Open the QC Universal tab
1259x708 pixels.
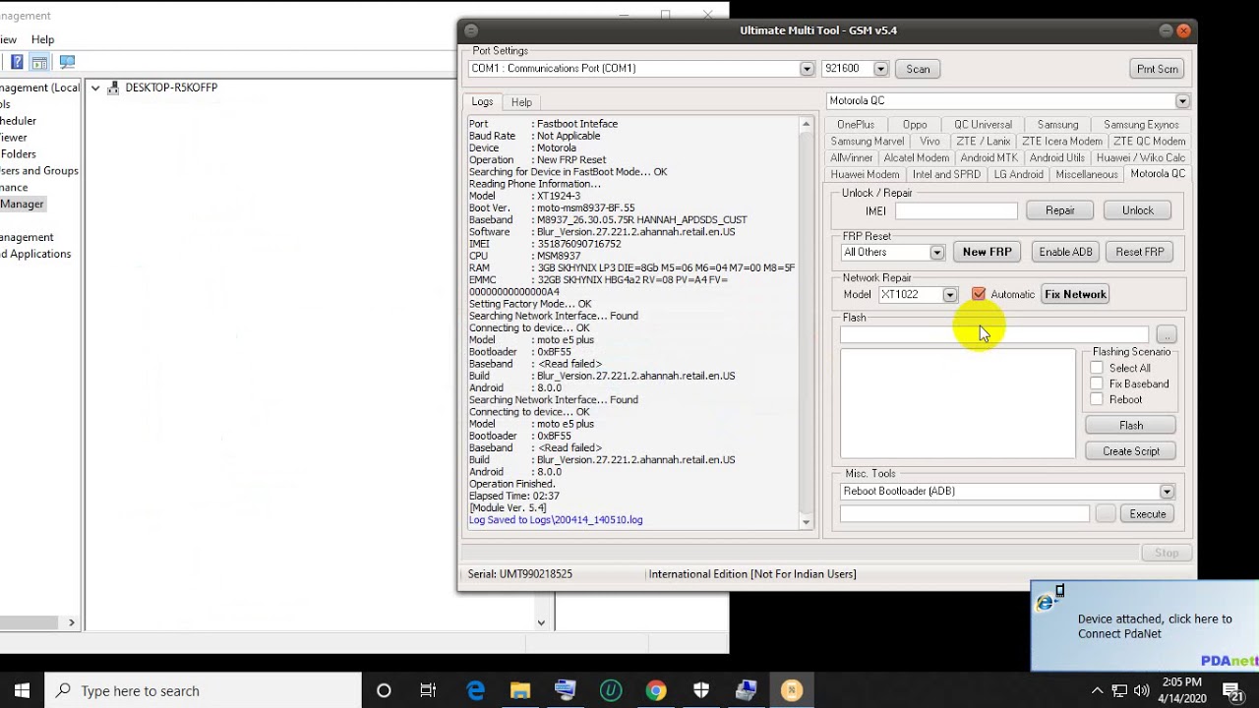983,125
